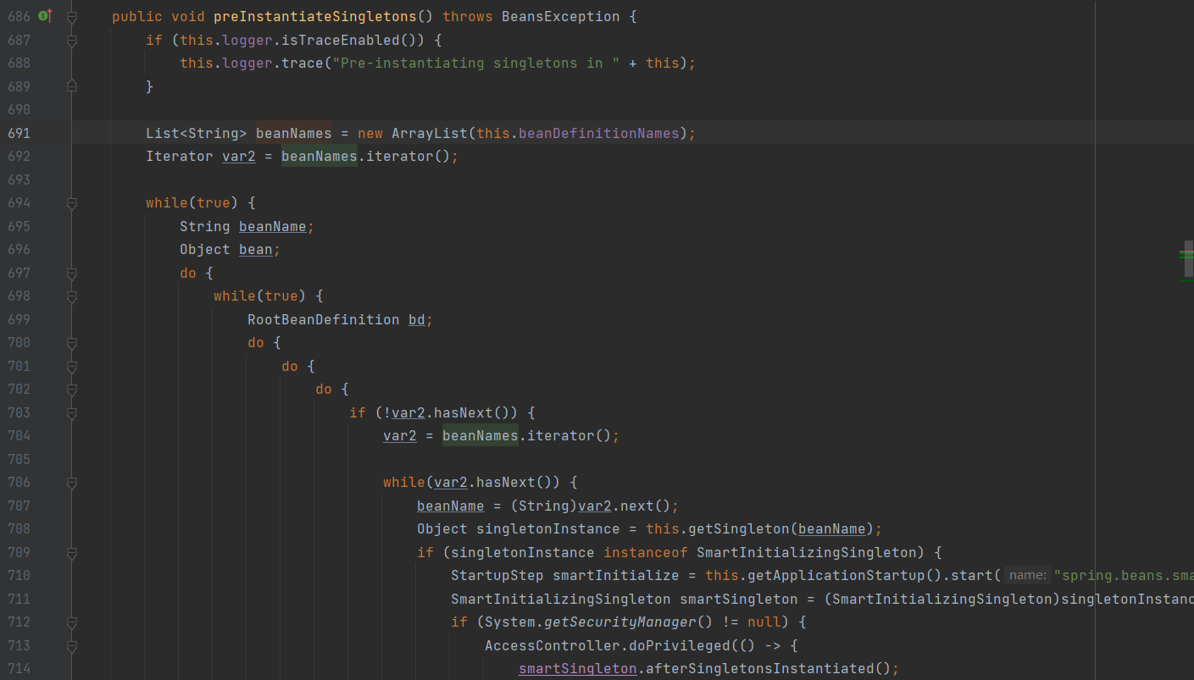This screenshot has height=680, width=1194.
Task: Click 'beanNames' on line 704
Action: coord(480,436)
